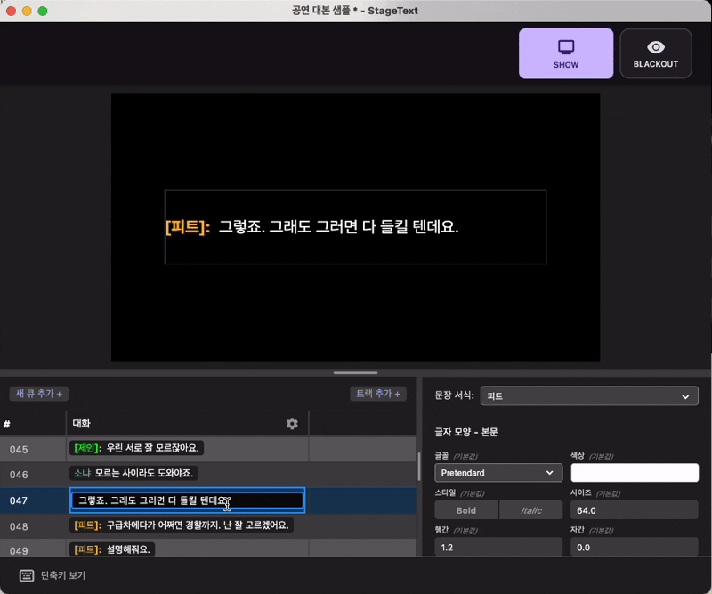Screen dimensions: 712x594
Task: Click the keyboard icon in the bottom bar
Action: [x=26, y=575]
